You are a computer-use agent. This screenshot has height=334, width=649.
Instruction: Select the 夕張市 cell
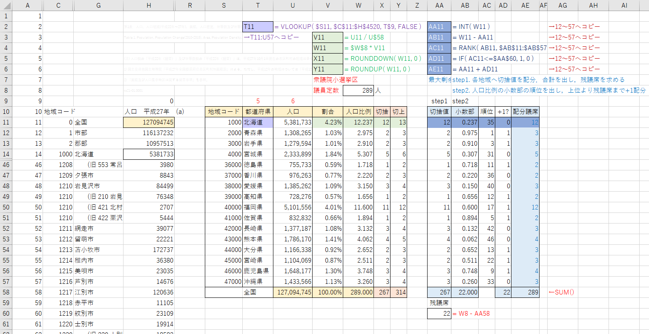click(x=98, y=175)
